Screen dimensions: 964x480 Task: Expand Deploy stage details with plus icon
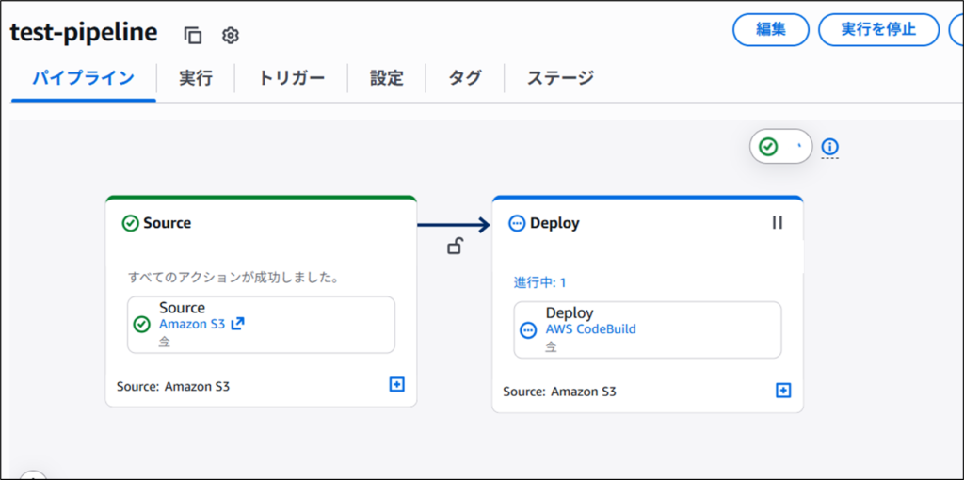pyautogui.click(x=783, y=390)
